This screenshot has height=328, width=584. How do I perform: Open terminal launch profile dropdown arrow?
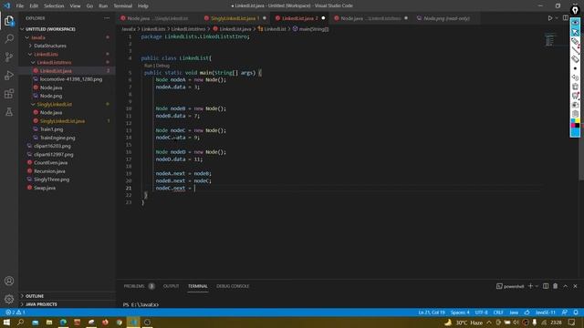(537, 286)
